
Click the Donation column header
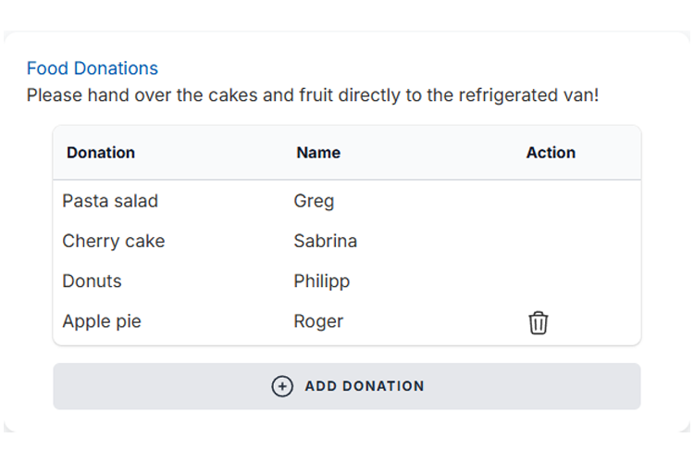point(101,153)
